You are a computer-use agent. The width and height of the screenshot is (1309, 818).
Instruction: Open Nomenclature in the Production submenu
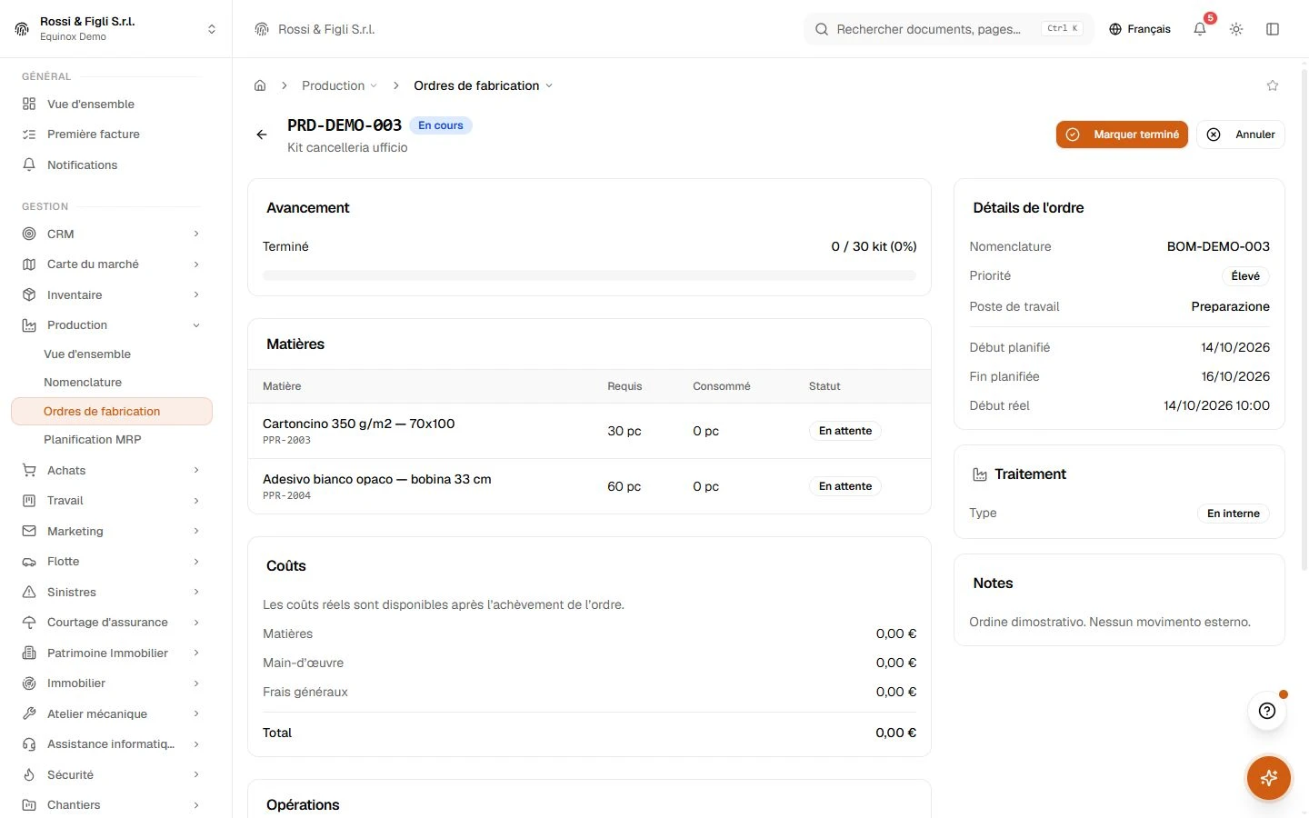point(83,383)
